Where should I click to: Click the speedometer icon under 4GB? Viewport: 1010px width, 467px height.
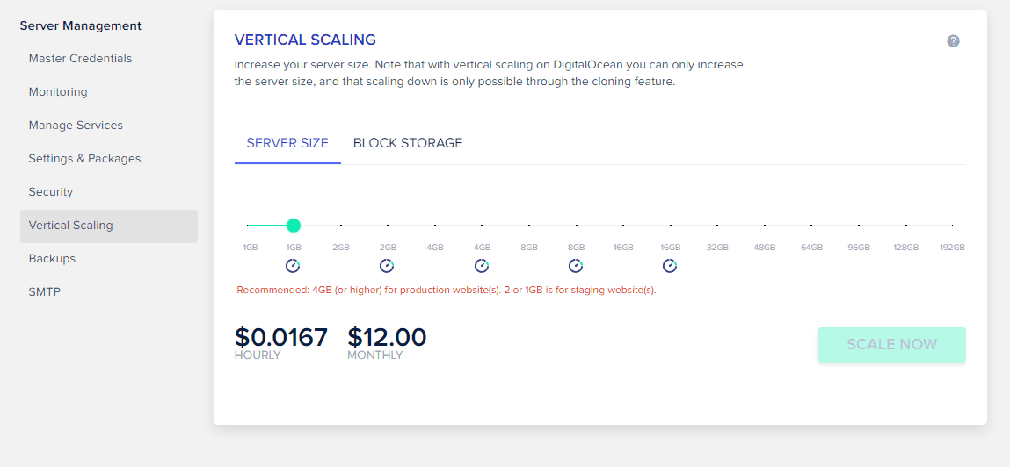[482, 266]
